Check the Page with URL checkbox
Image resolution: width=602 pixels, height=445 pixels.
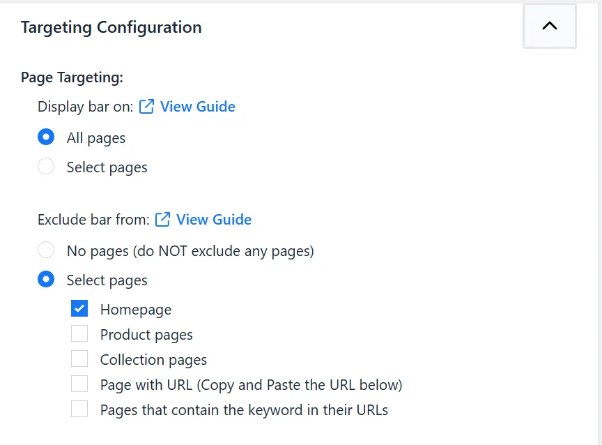coord(79,384)
